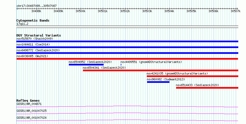The image size is (246, 124).
Task: Click the 30502k ruler tick label
Action: click(x=125, y=11)
